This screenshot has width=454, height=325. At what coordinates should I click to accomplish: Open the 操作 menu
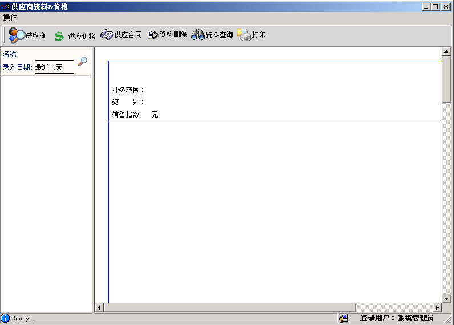click(10, 17)
